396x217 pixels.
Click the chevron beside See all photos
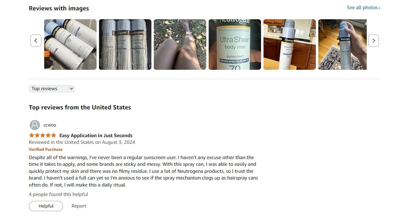point(380,8)
